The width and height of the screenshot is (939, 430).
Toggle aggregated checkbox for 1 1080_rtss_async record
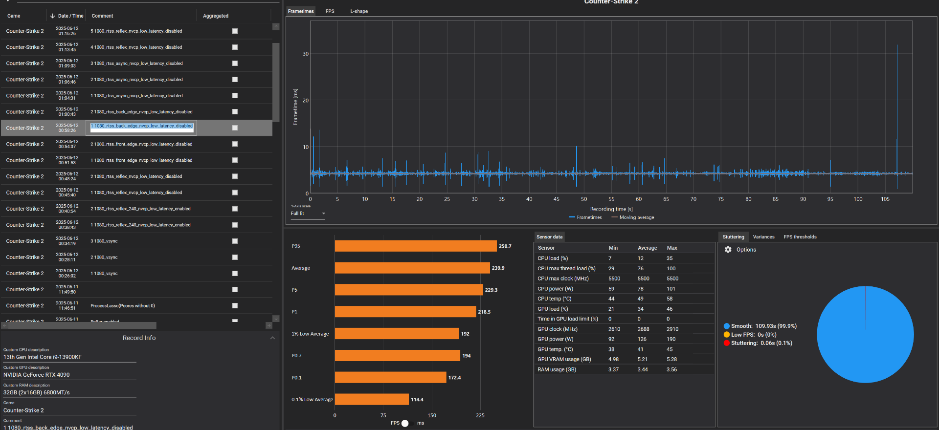tap(235, 96)
